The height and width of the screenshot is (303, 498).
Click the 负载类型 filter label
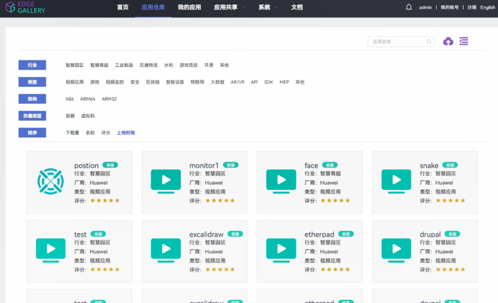32,116
